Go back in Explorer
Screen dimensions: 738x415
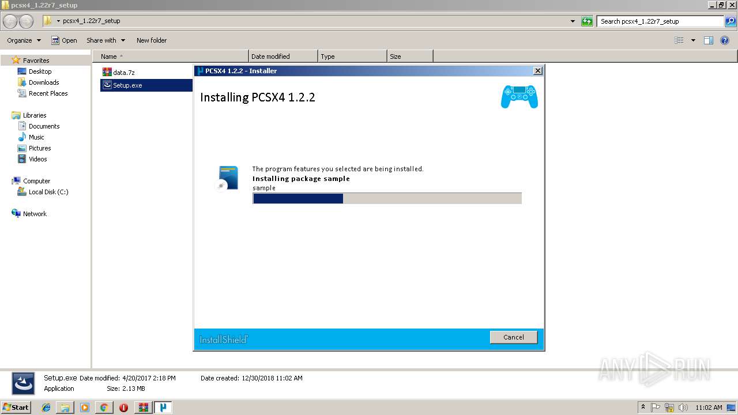coord(10,21)
